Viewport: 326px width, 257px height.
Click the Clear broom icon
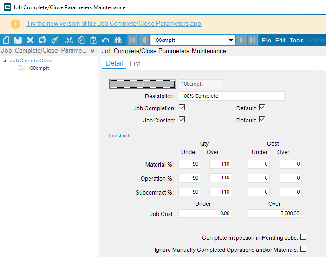tap(54, 40)
